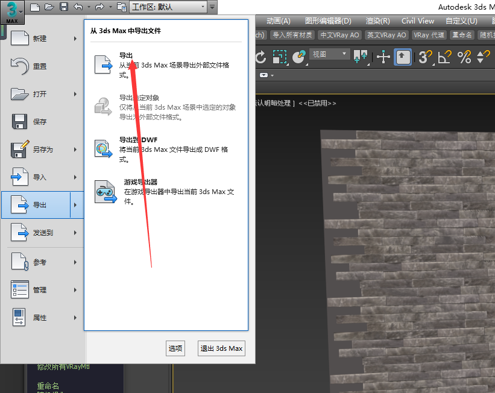Click the Open File icon in quick access toolbar
Image resolution: width=495 pixels, height=393 pixels.
pos(49,7)
